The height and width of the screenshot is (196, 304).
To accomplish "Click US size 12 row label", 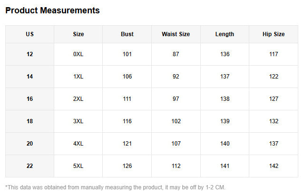I will 30,54.
